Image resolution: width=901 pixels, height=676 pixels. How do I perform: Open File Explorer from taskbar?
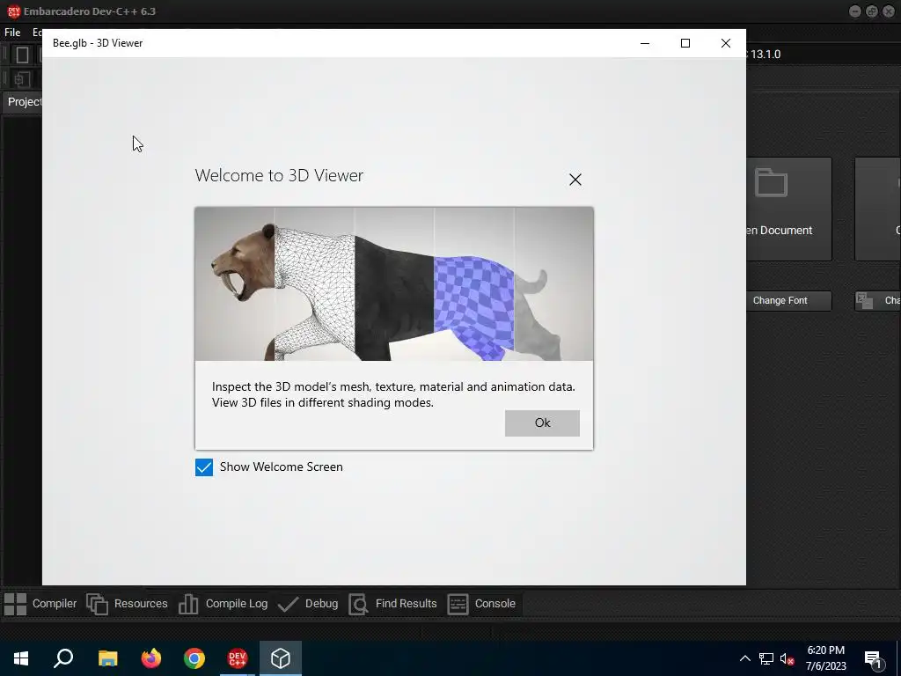107,658
